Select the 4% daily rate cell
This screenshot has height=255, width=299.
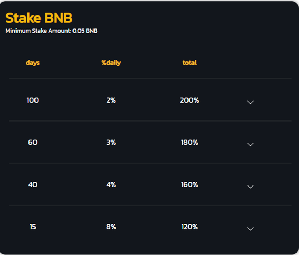(x=111, y=185)
